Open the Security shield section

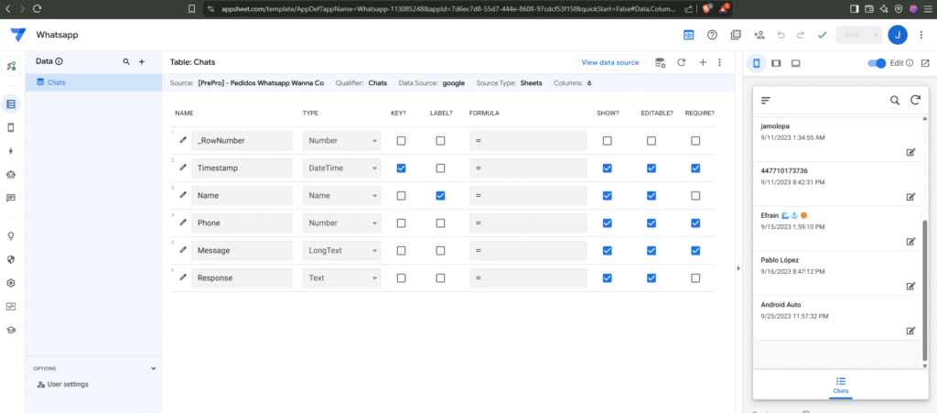[11, 259]
